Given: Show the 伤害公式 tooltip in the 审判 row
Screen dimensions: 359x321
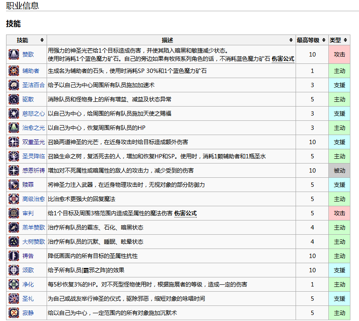Looking at the screenshot, I should 185,213.
